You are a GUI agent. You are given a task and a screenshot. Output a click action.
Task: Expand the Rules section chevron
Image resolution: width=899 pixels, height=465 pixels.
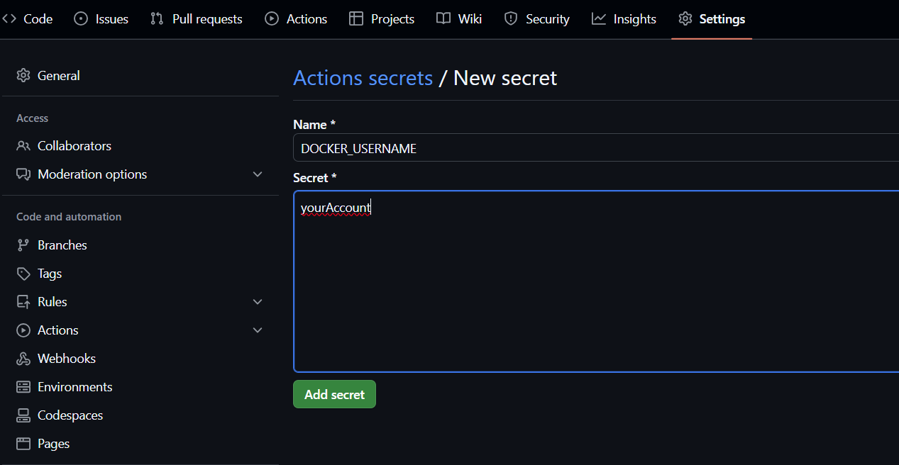click(x=258, y=302)
